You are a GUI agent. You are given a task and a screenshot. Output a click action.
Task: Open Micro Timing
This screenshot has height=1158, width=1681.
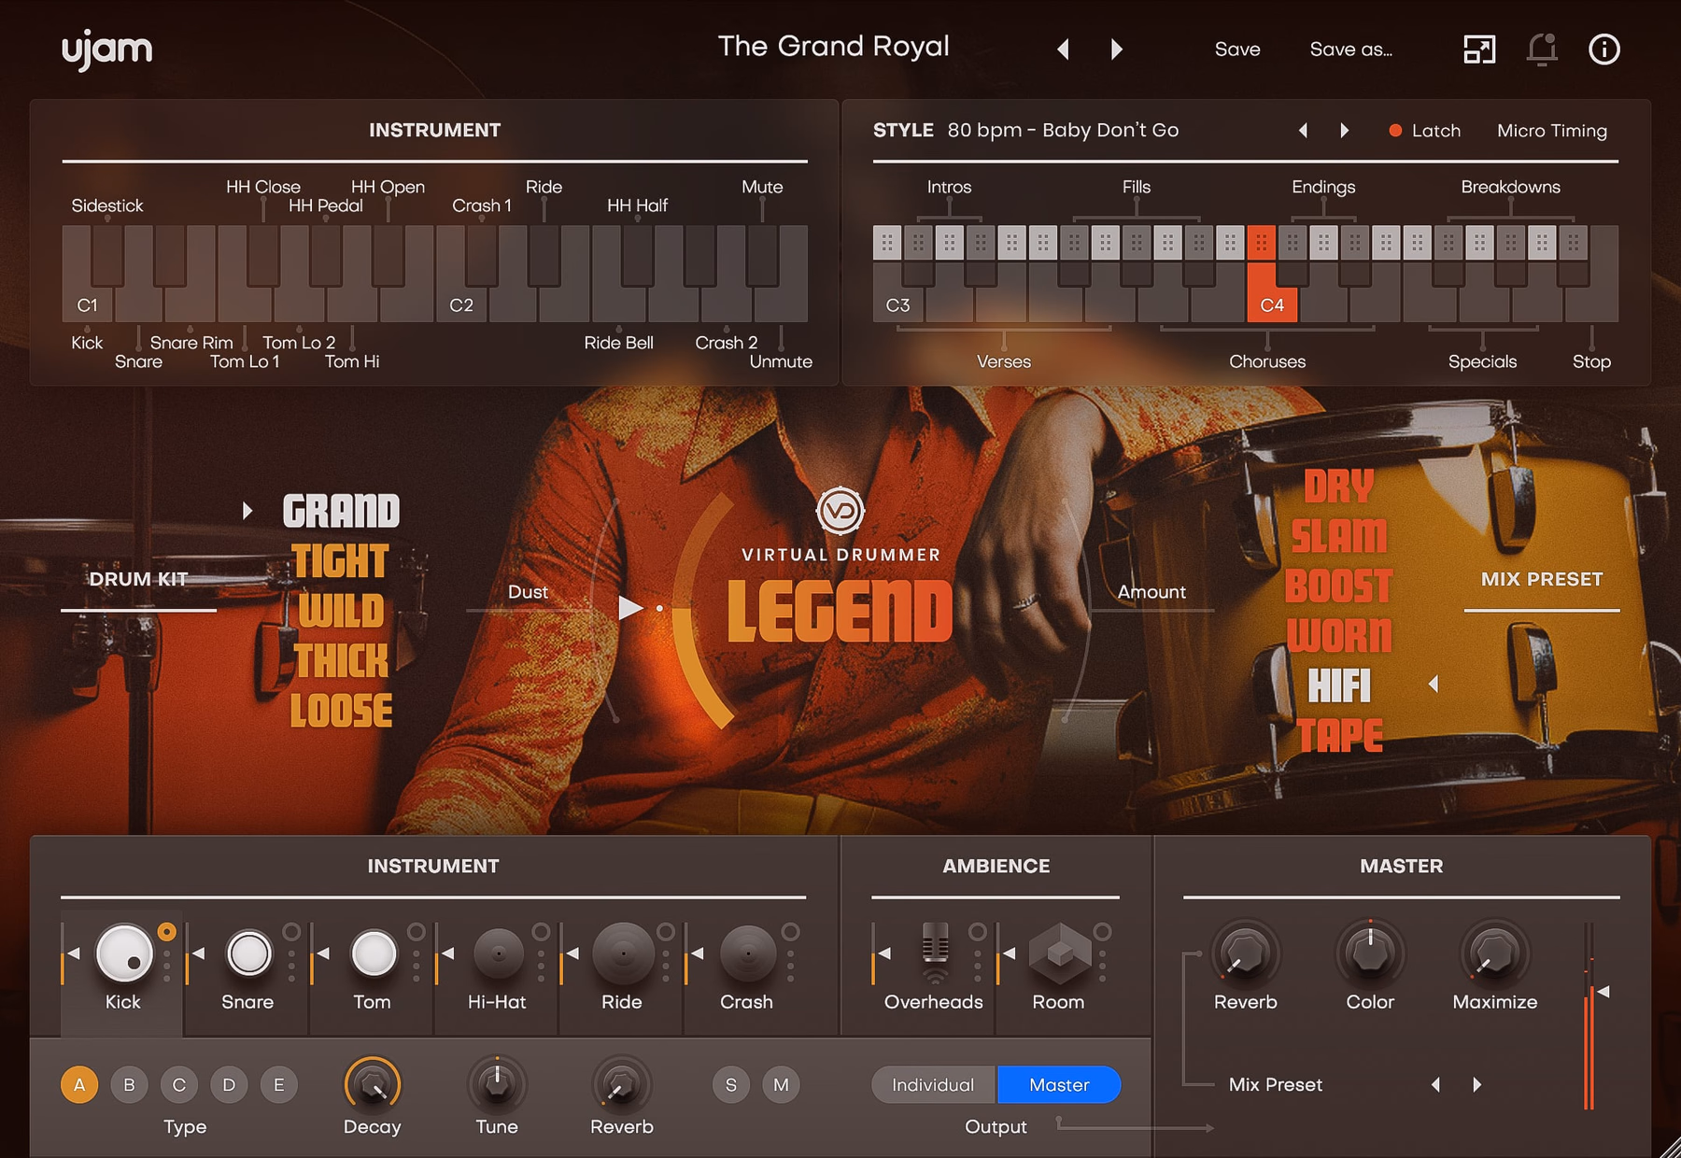(1552, 131)
